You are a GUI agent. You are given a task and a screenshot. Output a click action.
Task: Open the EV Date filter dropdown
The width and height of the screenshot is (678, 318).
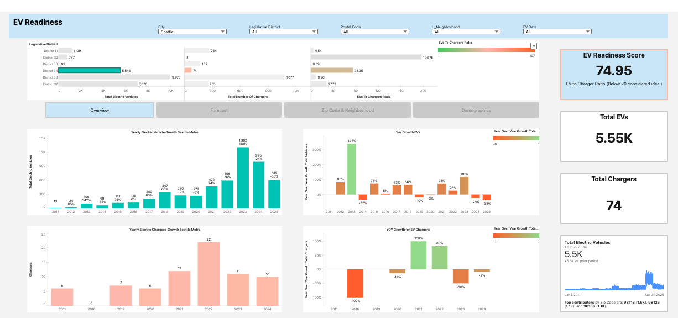(x=557, y=32)
